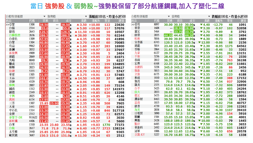The width and height of the screenshot is (253, 143).
Task: Select the 燁輝 row with volume 344627
Action: click(12, 68)
